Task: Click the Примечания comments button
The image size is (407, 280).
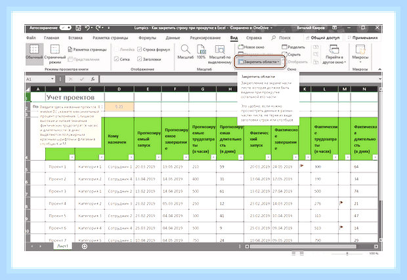Action: pyautogui.click(x=362, y=37)
